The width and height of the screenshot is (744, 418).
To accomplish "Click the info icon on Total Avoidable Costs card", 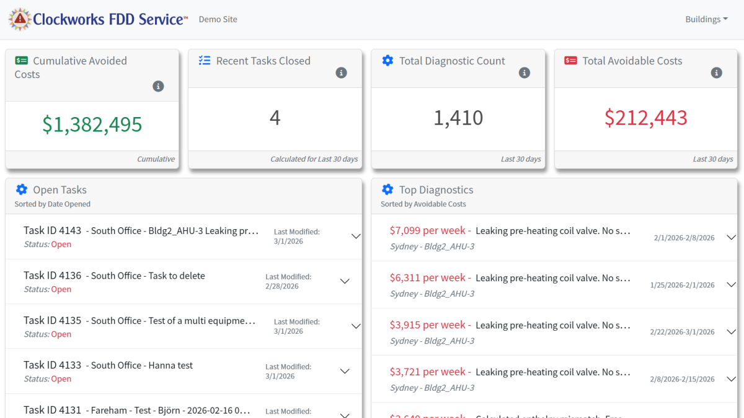I will [x=717, y=72].
